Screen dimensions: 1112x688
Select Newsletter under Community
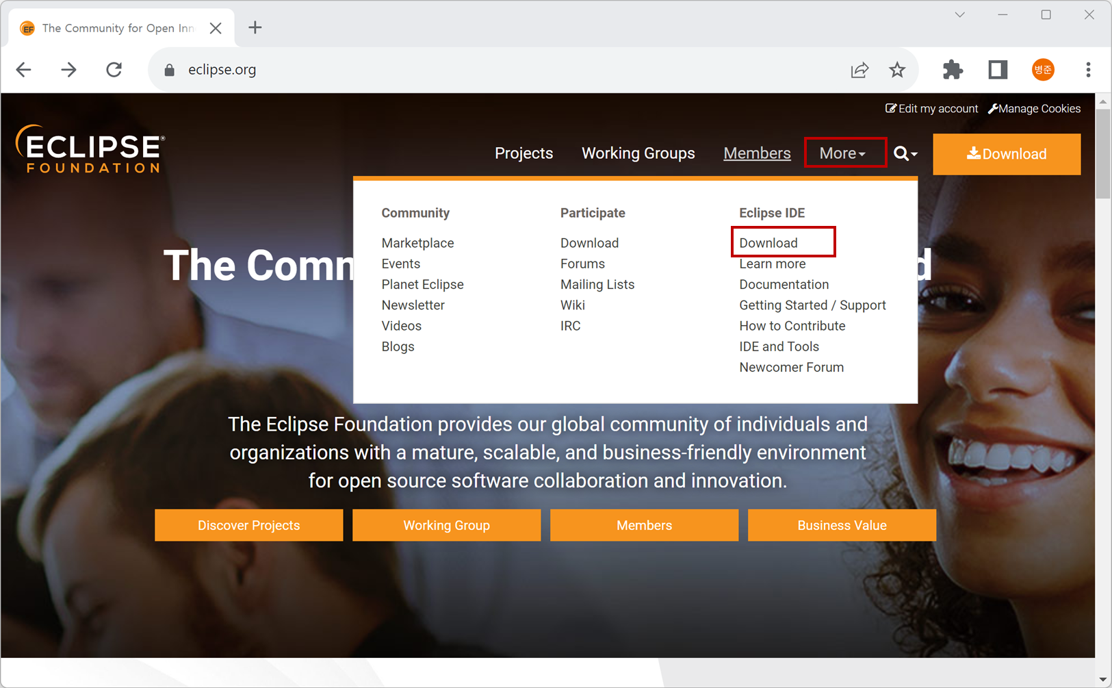[413, 305]
